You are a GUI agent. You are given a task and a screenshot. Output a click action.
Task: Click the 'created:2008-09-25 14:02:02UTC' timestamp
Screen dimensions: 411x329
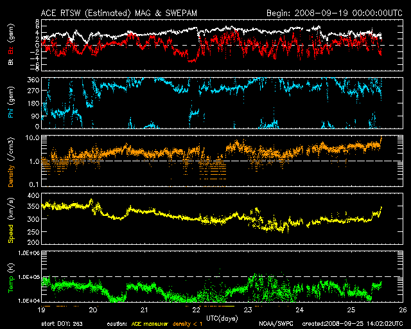pyautogui.click(x=353, y=324)
